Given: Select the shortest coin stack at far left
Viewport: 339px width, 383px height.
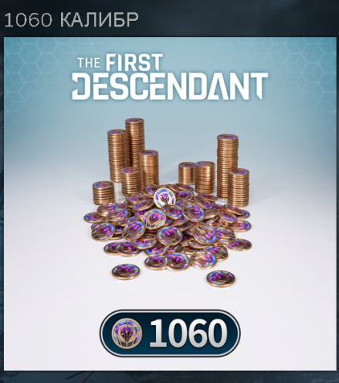Looking at the screenshot, I should tap(104, 192).
